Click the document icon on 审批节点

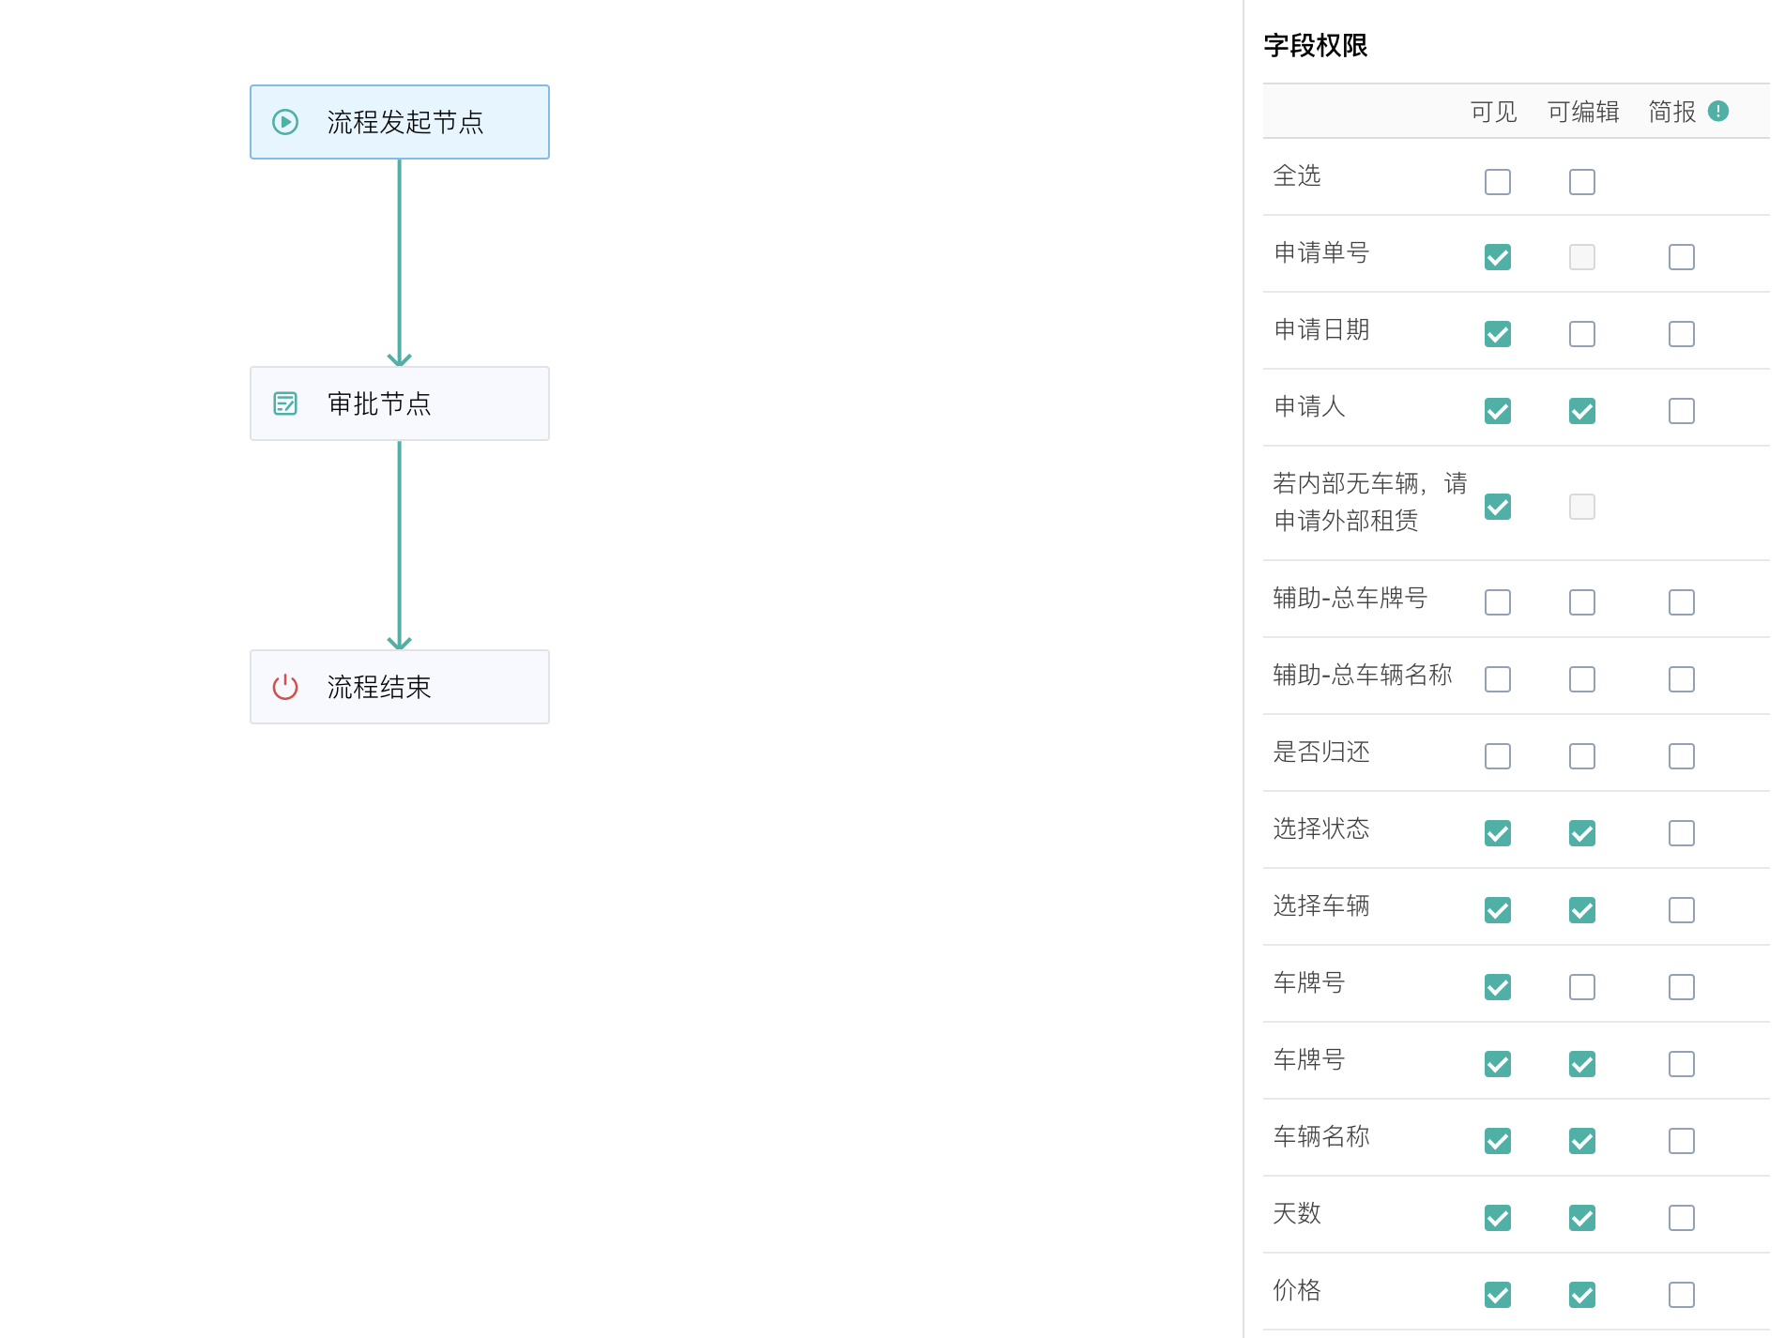[x=284, y=403]
